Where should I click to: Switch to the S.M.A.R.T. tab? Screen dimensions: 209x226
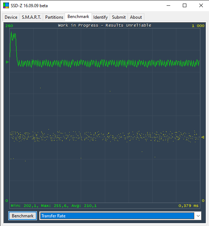click(x=31, y=17)
